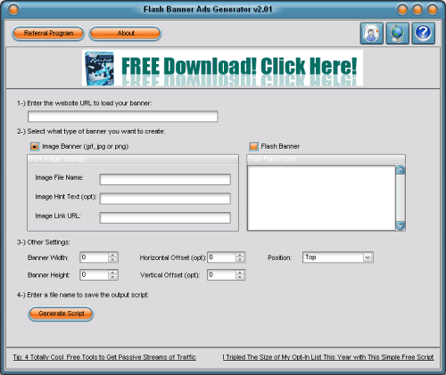Screen dimensions: 446x375
Task: Decrease Vertical Offset with down arrow
Action: [x=240, y=277]
